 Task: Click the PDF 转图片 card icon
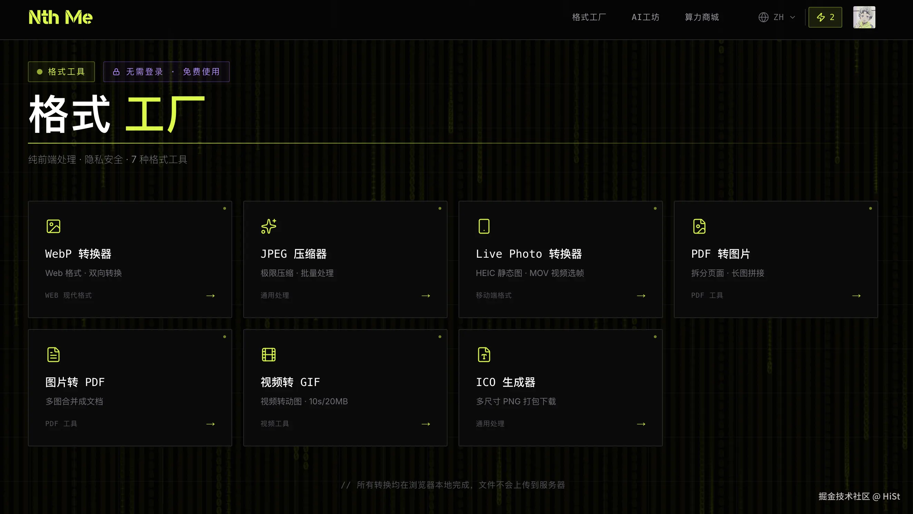[699, 226]
